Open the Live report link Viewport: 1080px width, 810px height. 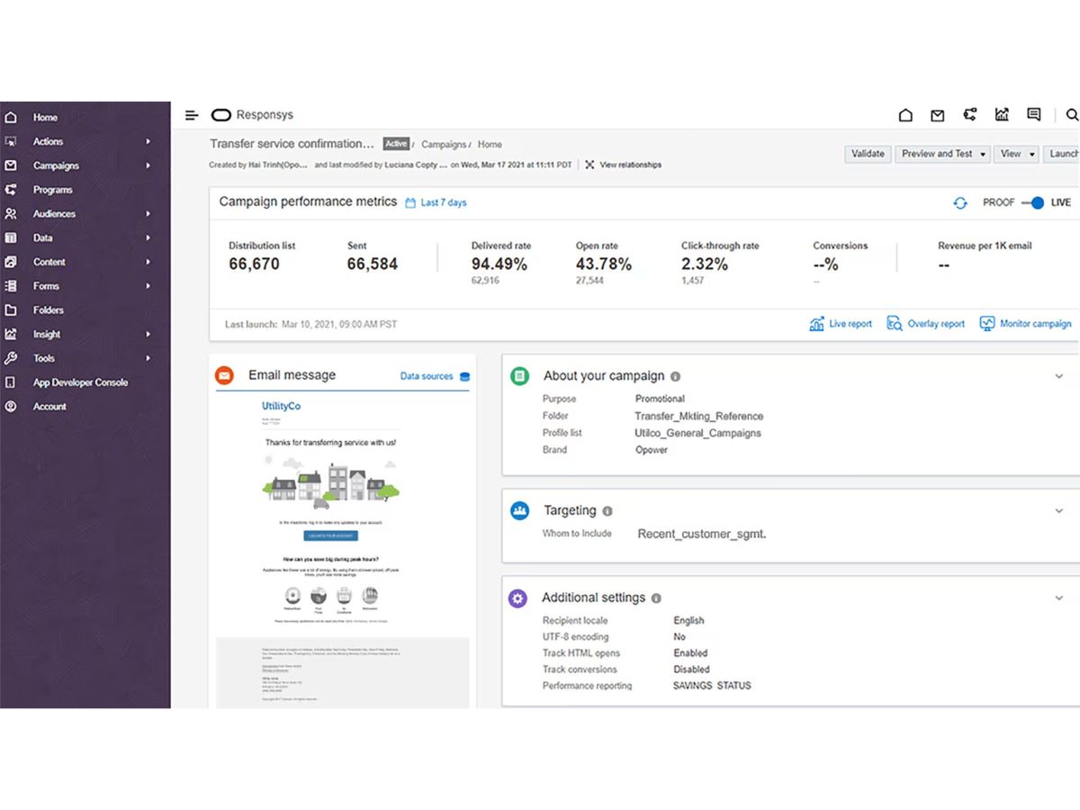pos(841,324)
